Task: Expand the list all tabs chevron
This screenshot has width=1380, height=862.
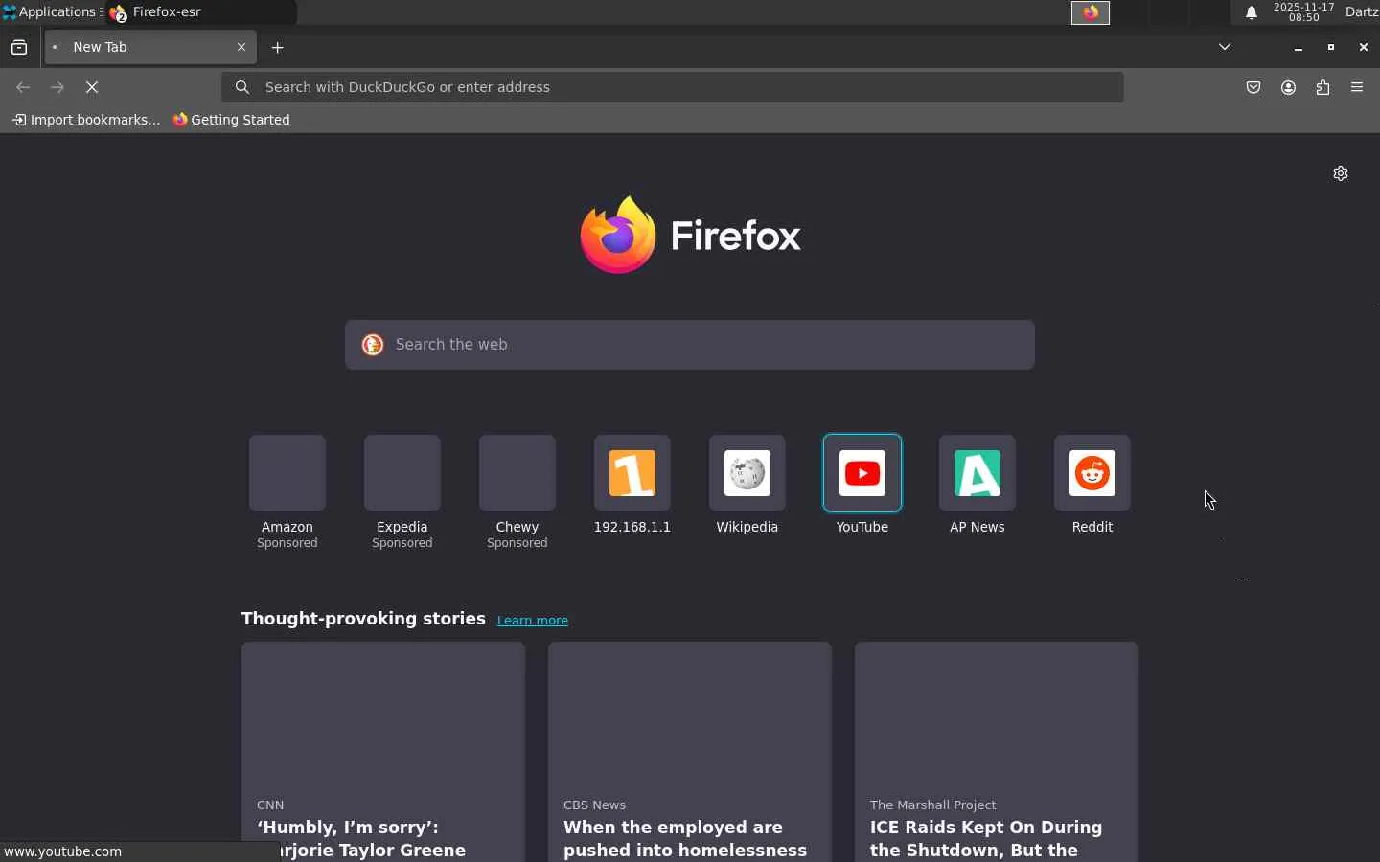Action: point(1225,47)
